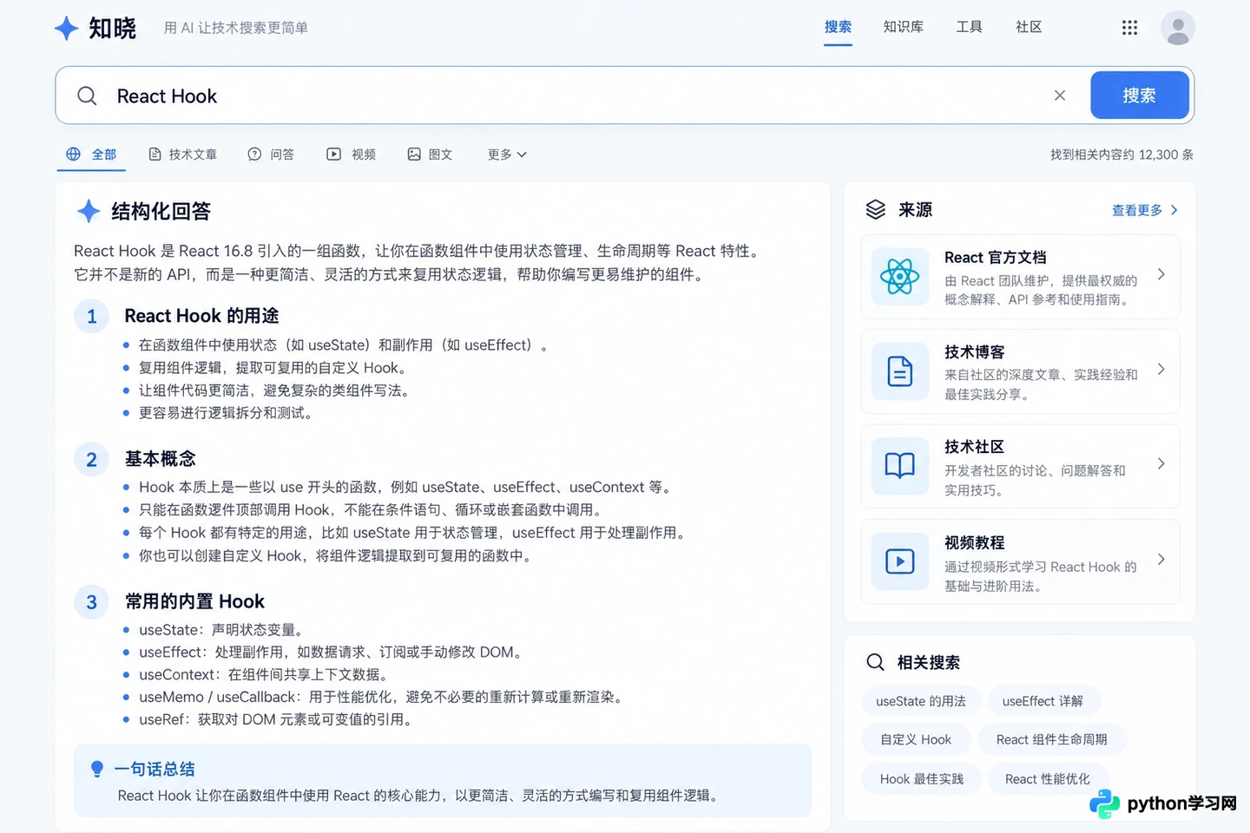1250x833 pixels.
Task: Filter results by 图文
Action: coord(431,154)
